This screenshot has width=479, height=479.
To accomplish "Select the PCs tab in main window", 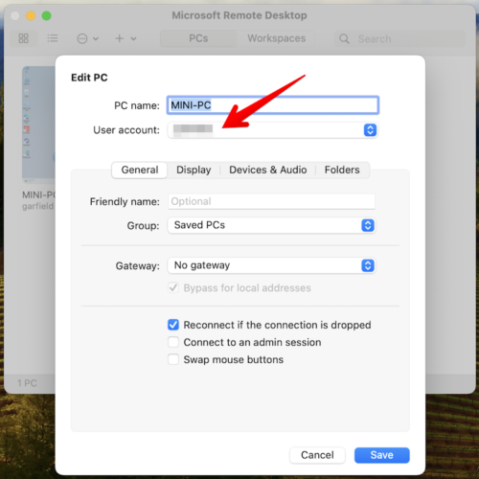I will click(x=198, y=38).
